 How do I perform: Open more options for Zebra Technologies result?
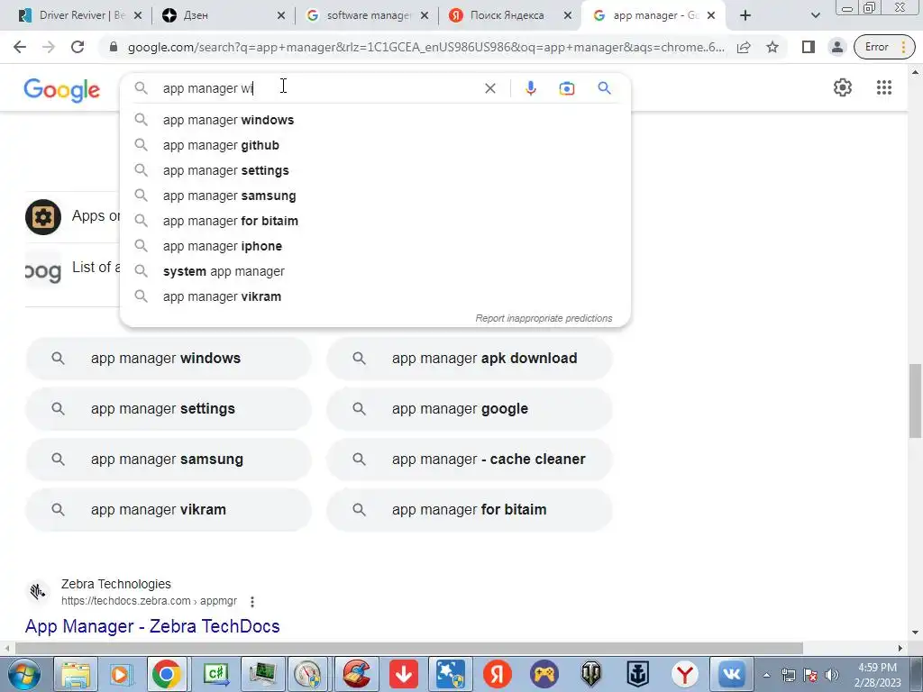252,601
